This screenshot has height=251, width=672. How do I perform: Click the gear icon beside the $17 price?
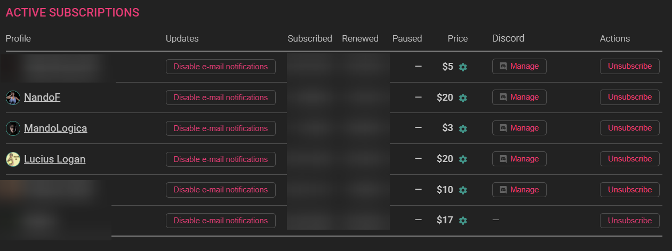463,221
